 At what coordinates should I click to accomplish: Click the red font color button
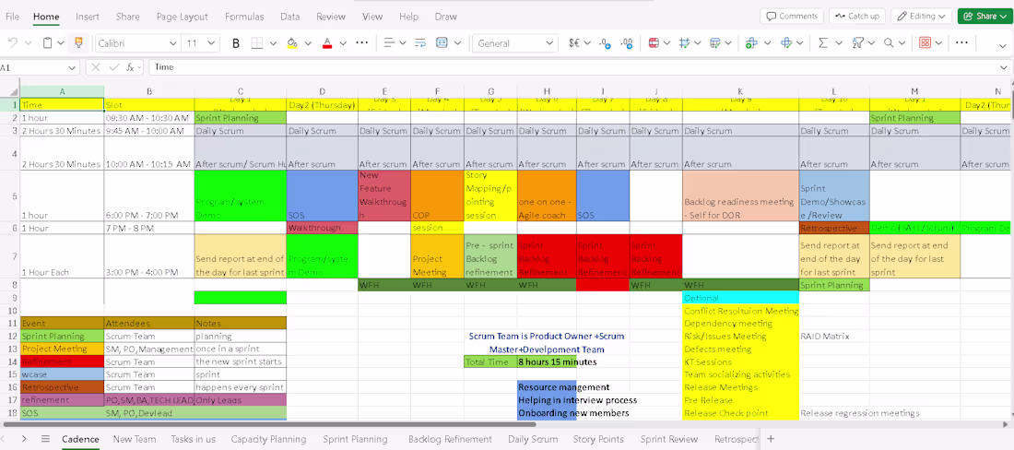click(x=326, y=43)
